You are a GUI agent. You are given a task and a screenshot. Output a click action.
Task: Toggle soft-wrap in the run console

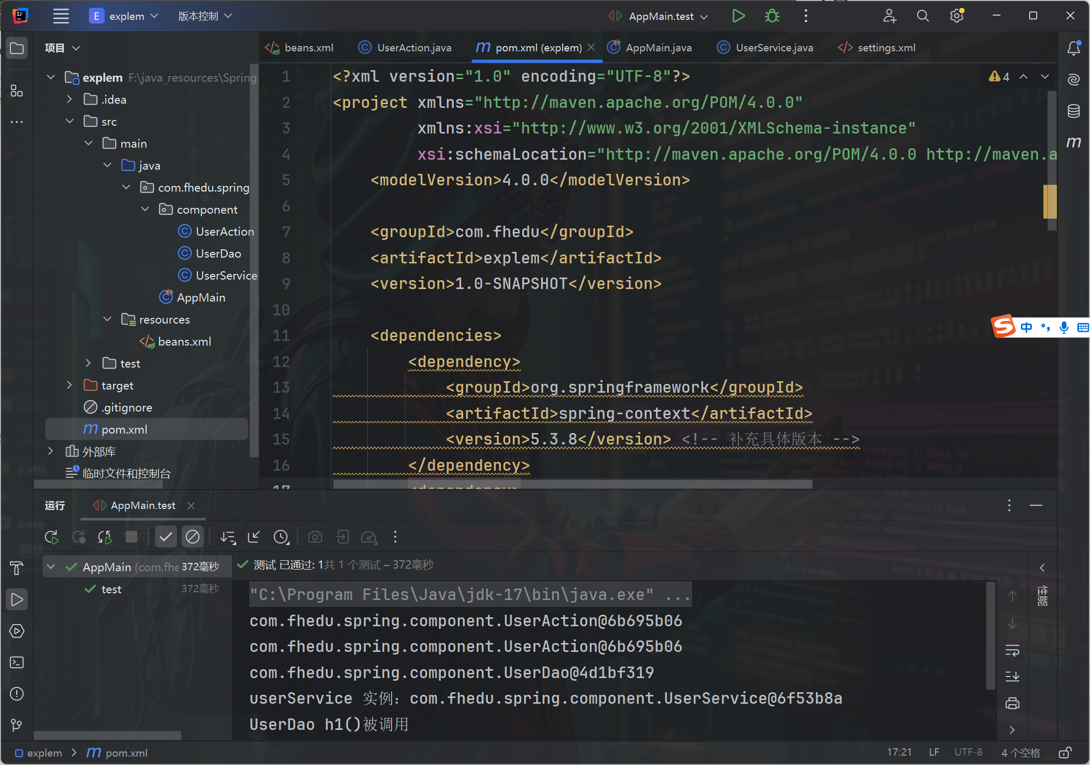point(1013,651)
